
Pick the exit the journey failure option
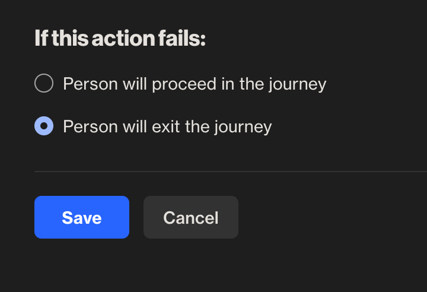tap(44, 126)
